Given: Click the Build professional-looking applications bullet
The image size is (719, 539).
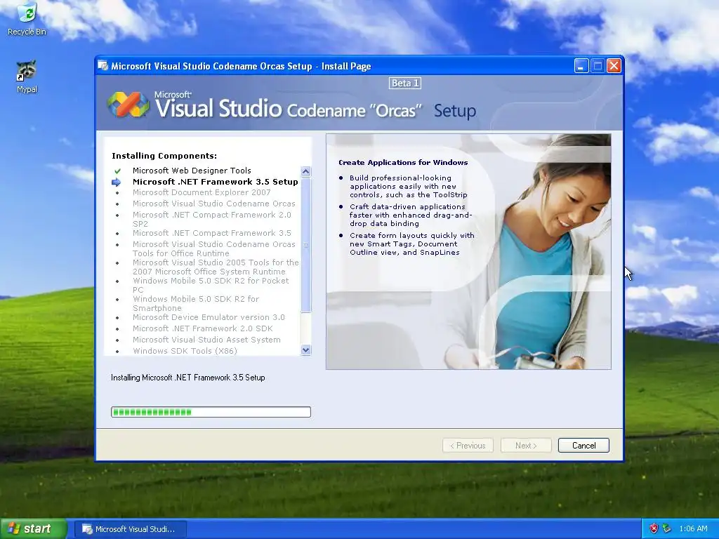Looking at the screenshot, I should pyautogui.click(x=408, y=186).
